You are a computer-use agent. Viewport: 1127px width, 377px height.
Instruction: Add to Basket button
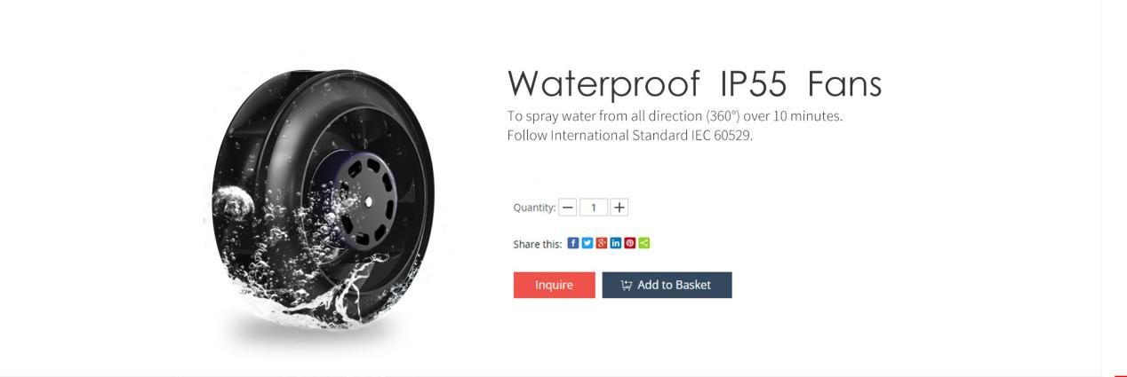(x=667, y=285)
